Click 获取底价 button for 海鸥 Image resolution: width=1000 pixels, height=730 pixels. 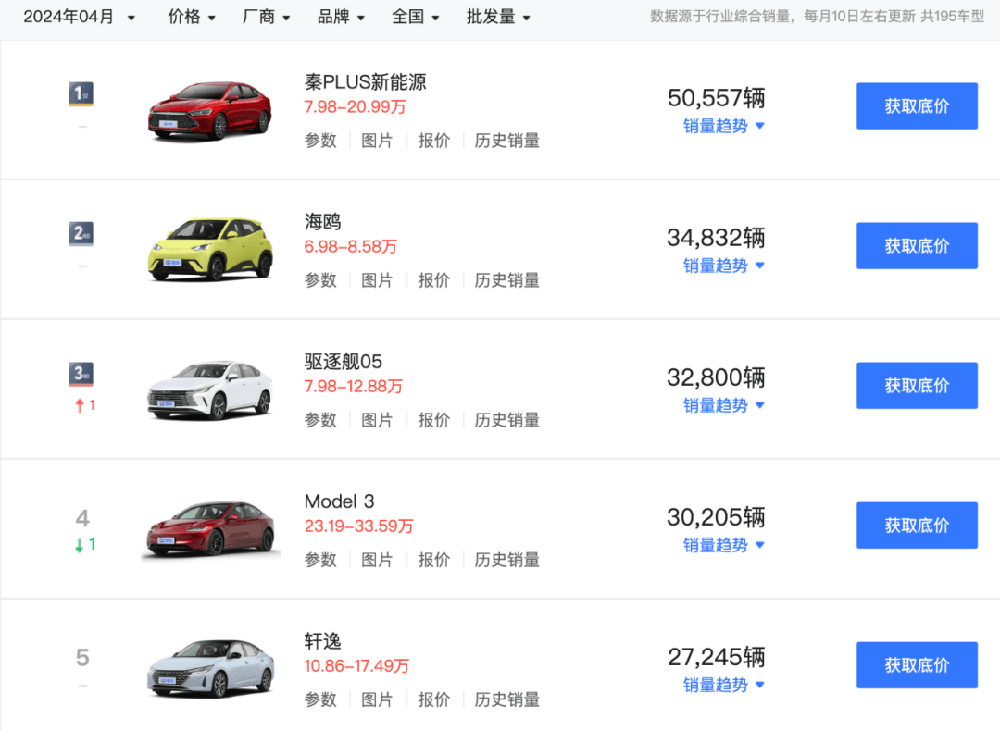click(x=916, y=246)
